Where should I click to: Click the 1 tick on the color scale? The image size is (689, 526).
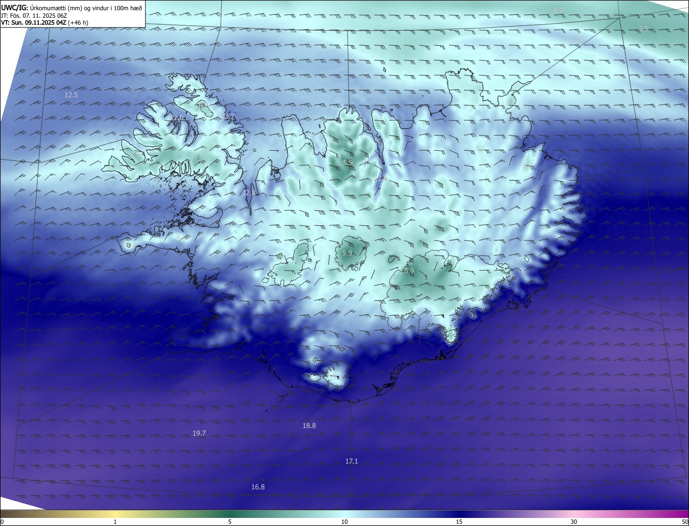coord(115,522)
